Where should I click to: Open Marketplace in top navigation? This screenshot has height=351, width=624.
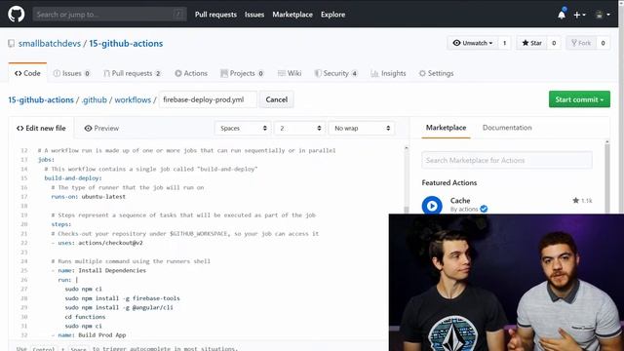[x=292, y=15]
